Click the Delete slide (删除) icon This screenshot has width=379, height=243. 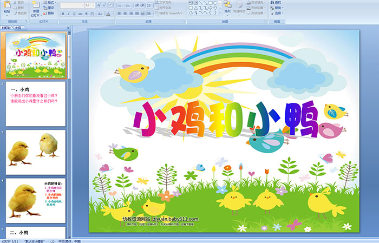coord(45,14)
